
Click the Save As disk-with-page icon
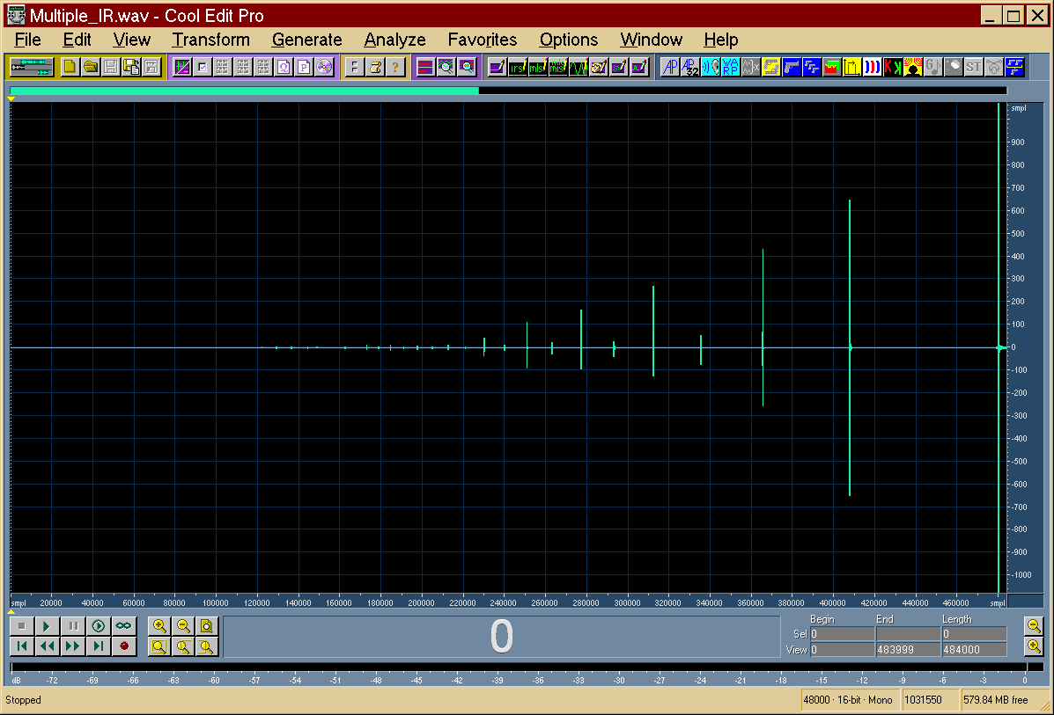coord(131,67)
